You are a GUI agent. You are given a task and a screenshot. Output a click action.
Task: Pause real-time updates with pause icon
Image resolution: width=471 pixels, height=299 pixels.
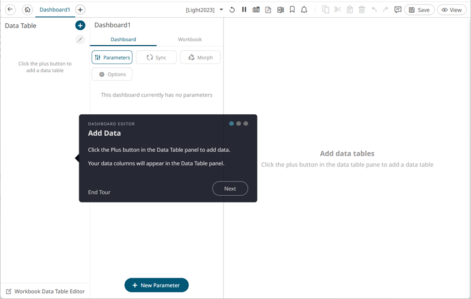[244, 9]
